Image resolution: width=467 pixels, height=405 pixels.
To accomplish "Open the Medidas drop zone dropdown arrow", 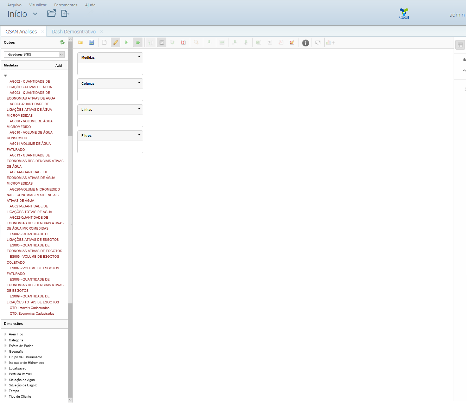I will pos(139,57).
